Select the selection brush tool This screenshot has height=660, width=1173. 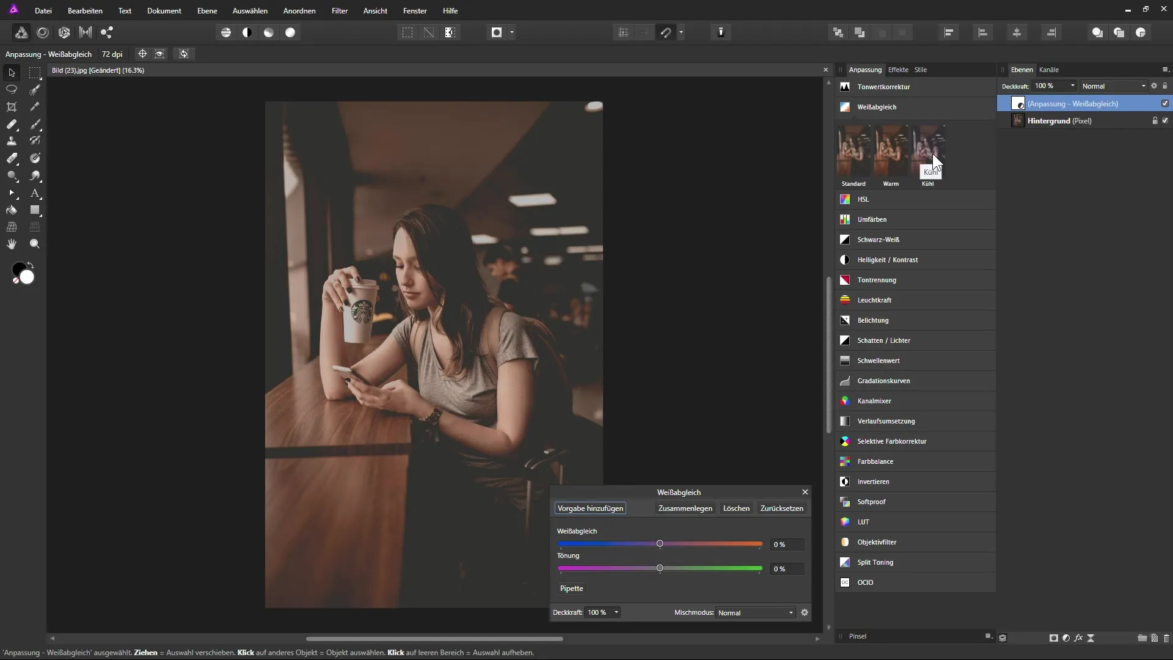click(x=35, y=90)
